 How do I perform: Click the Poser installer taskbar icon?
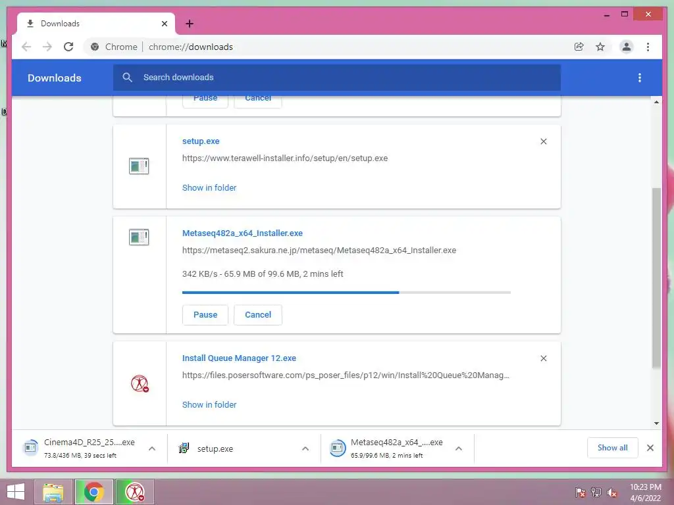[134, 492]
